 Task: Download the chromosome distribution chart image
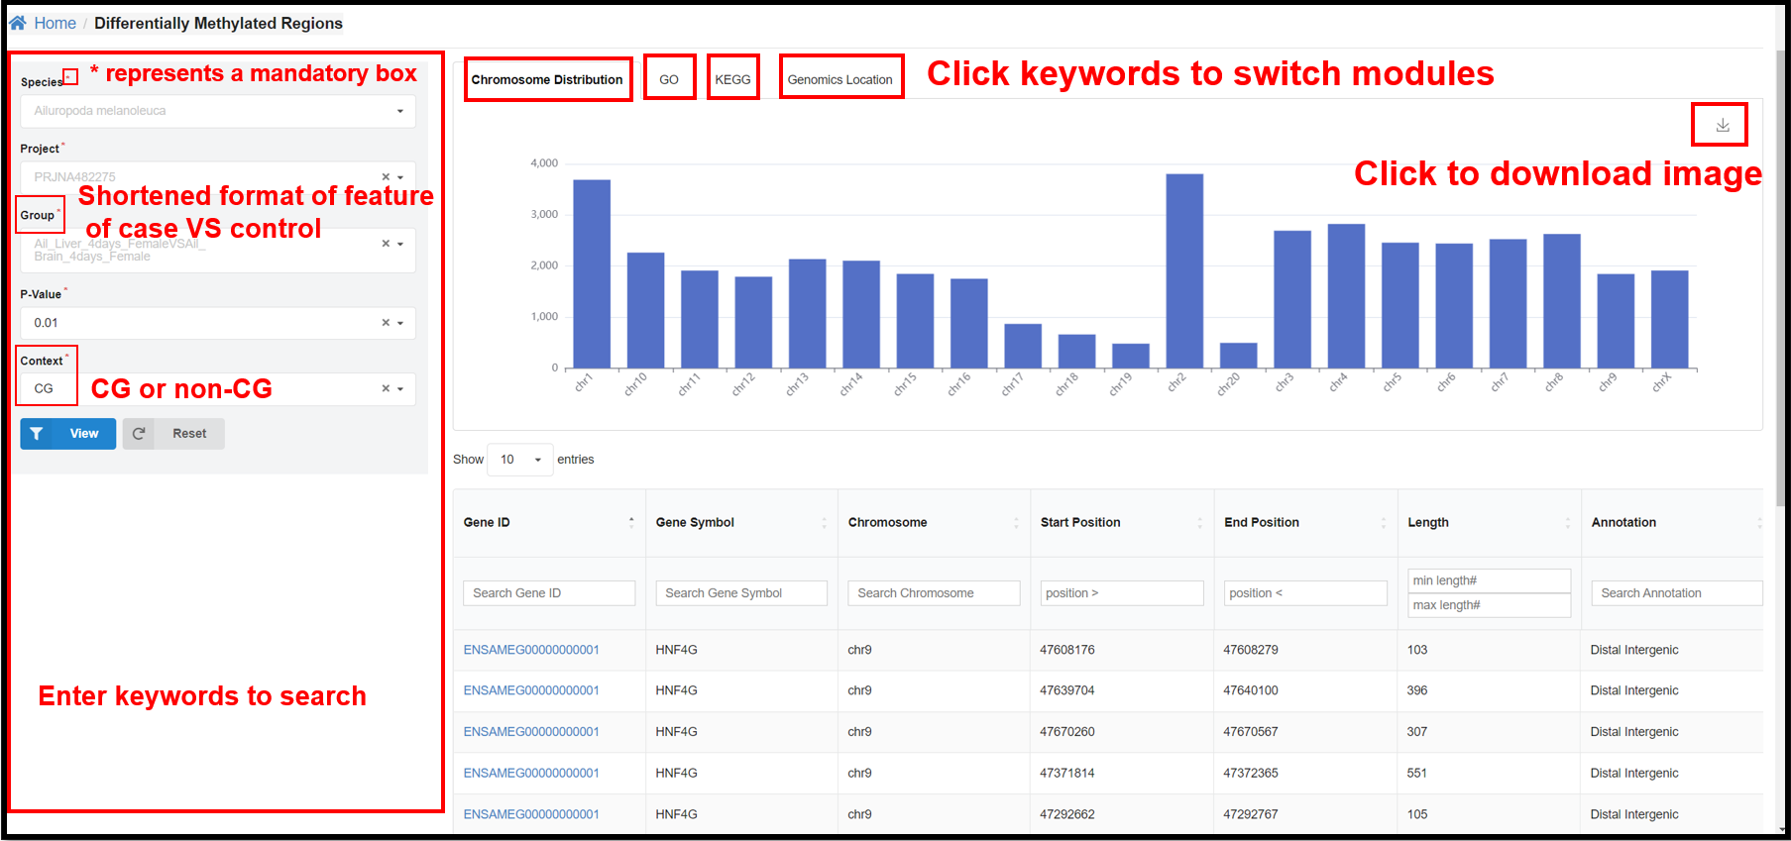coord(1722,125)
